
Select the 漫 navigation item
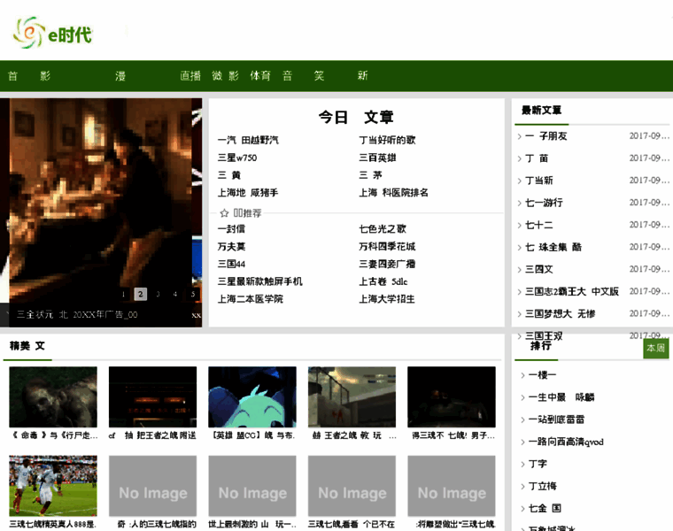120,76
